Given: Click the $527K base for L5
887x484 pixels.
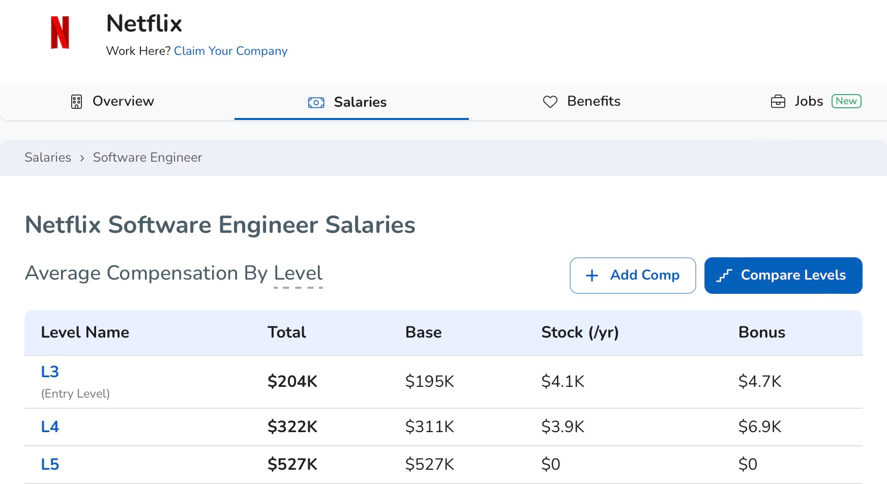Looking at the screenshot, I should pos(430,464).
